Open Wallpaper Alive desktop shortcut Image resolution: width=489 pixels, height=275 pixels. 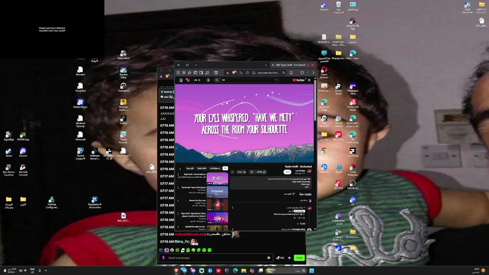pos(353,89)
